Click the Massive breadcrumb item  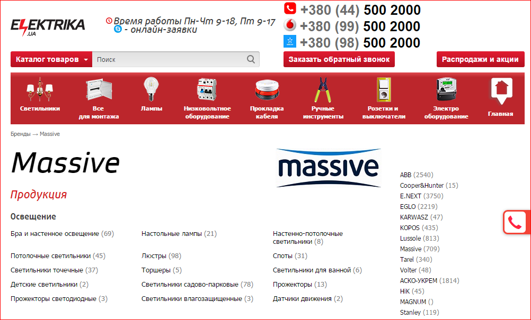(x=50, y=134)
